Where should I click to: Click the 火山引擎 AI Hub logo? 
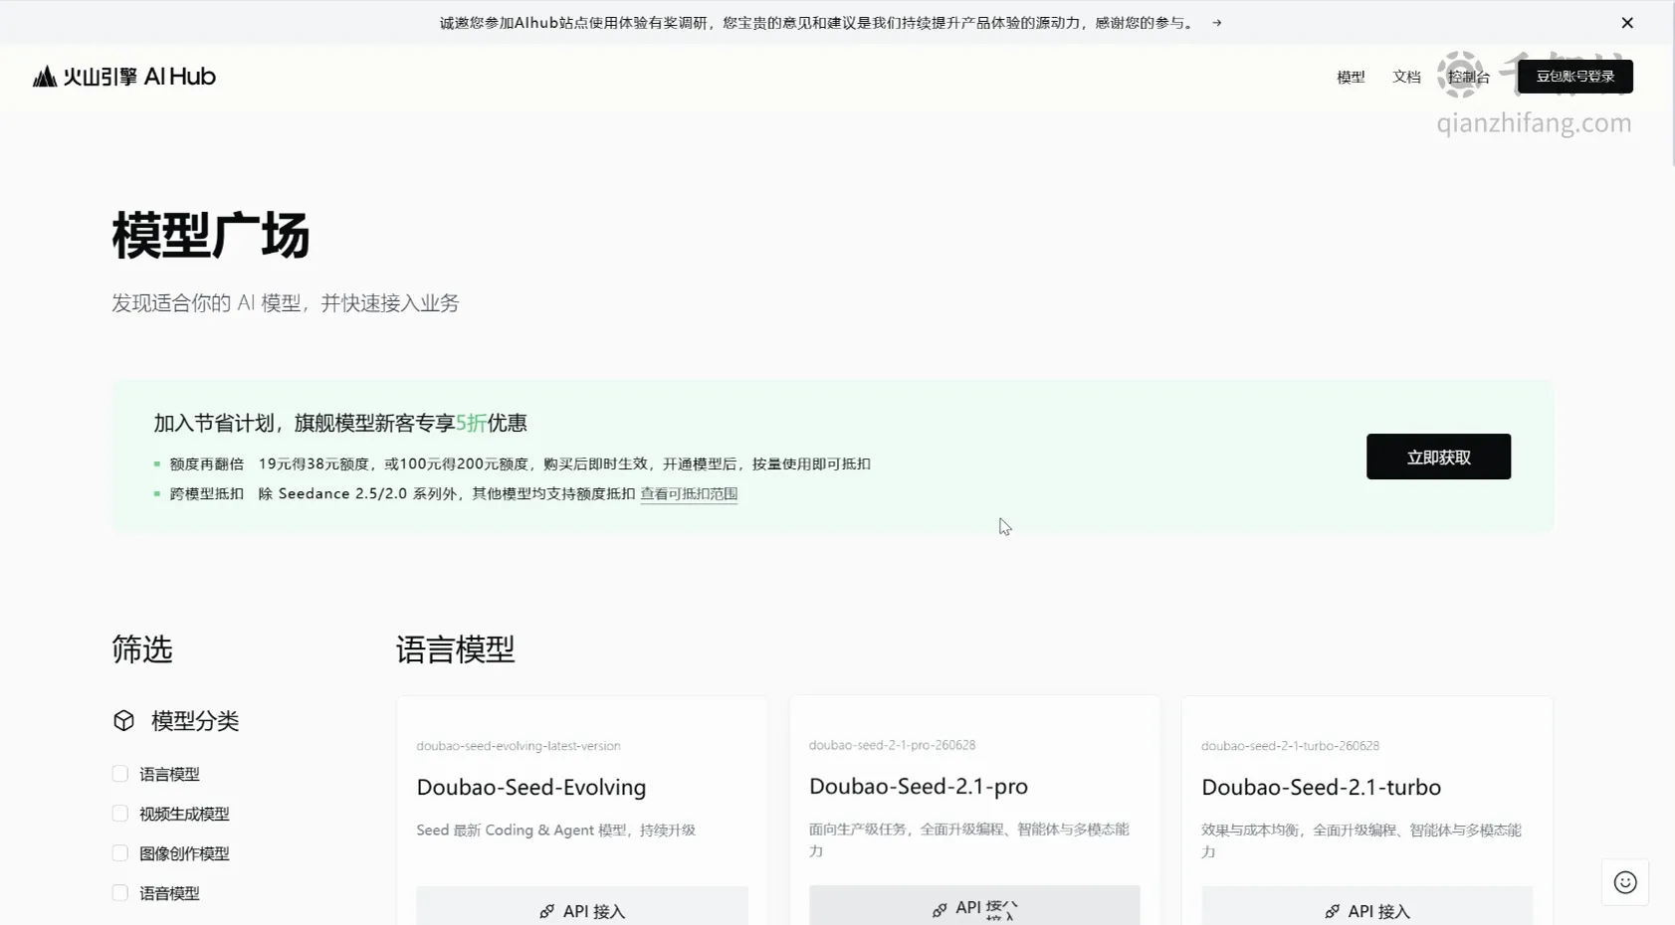coord(124,77)
